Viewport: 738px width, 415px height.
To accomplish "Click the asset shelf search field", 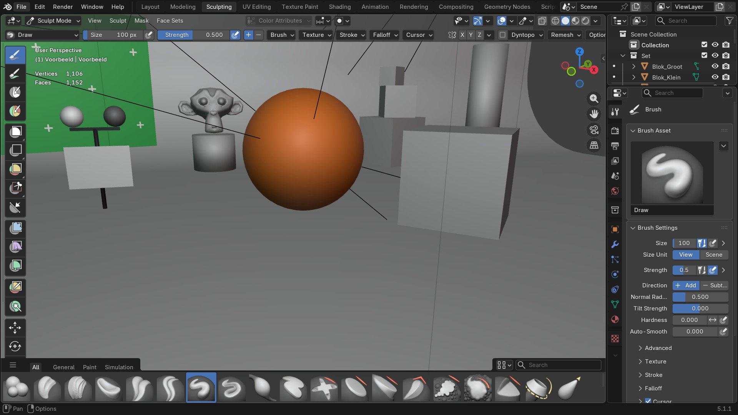I will click(x=558, y=365).
